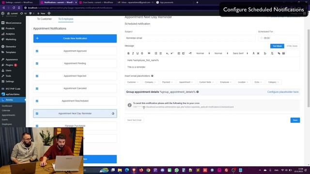Edit the Subject input field
The width and height of the screenshot is (310, 174).
(190, 38)
